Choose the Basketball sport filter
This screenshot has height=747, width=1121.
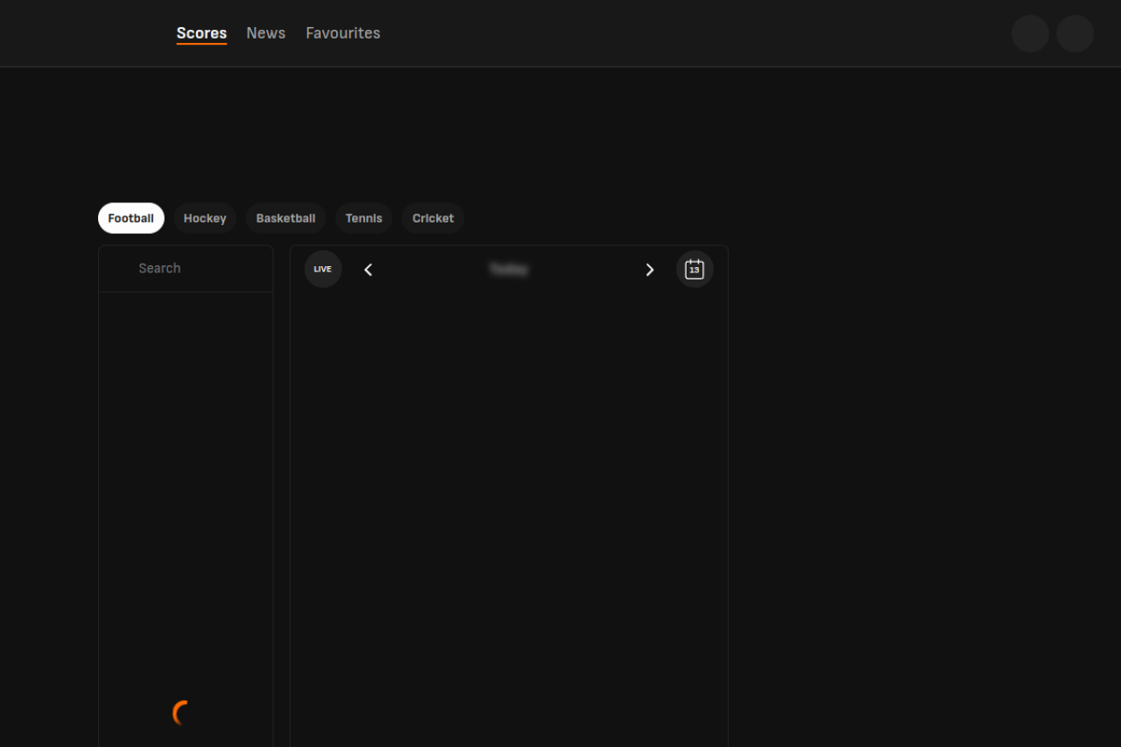pos(286,218)
